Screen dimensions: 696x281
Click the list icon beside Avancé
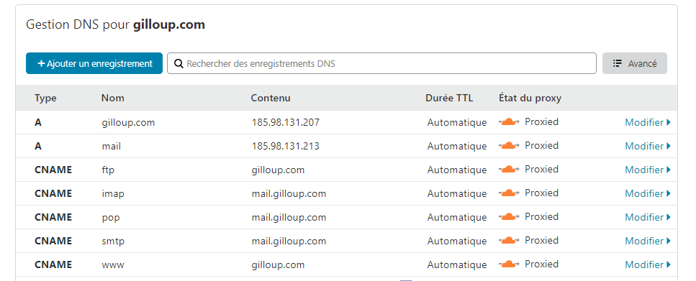(617, 63)
